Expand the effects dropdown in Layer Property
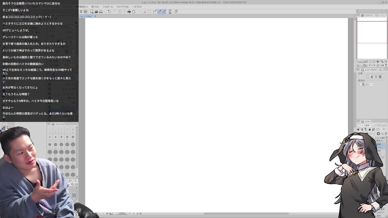The image size is (388, 218). tap(383, 77)
